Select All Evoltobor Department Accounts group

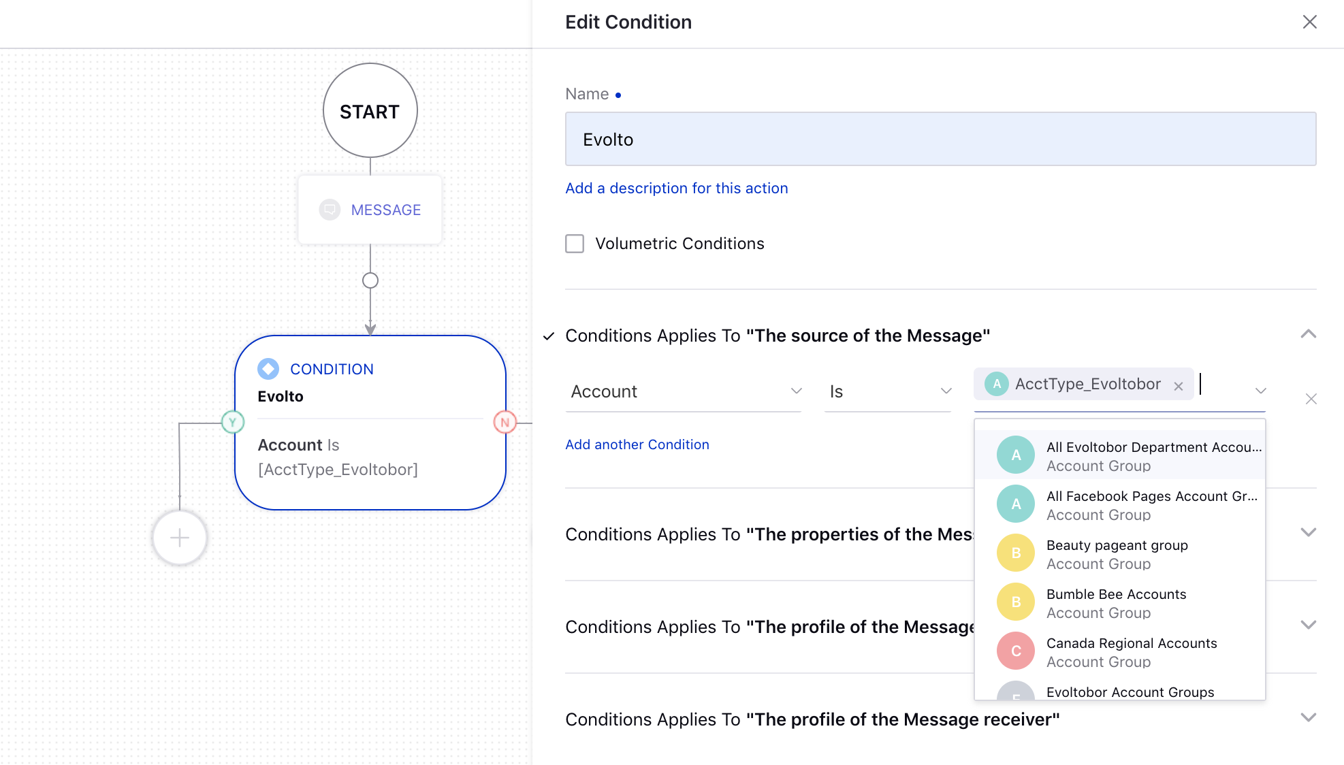coord(1121,455)
